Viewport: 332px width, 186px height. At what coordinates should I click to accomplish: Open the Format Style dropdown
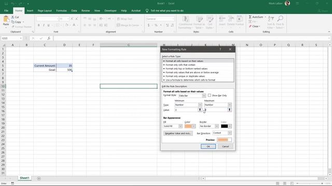tap(204, 96)
